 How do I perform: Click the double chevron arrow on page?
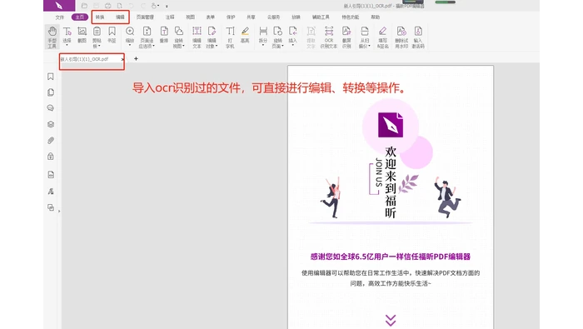tap(391, 320)
